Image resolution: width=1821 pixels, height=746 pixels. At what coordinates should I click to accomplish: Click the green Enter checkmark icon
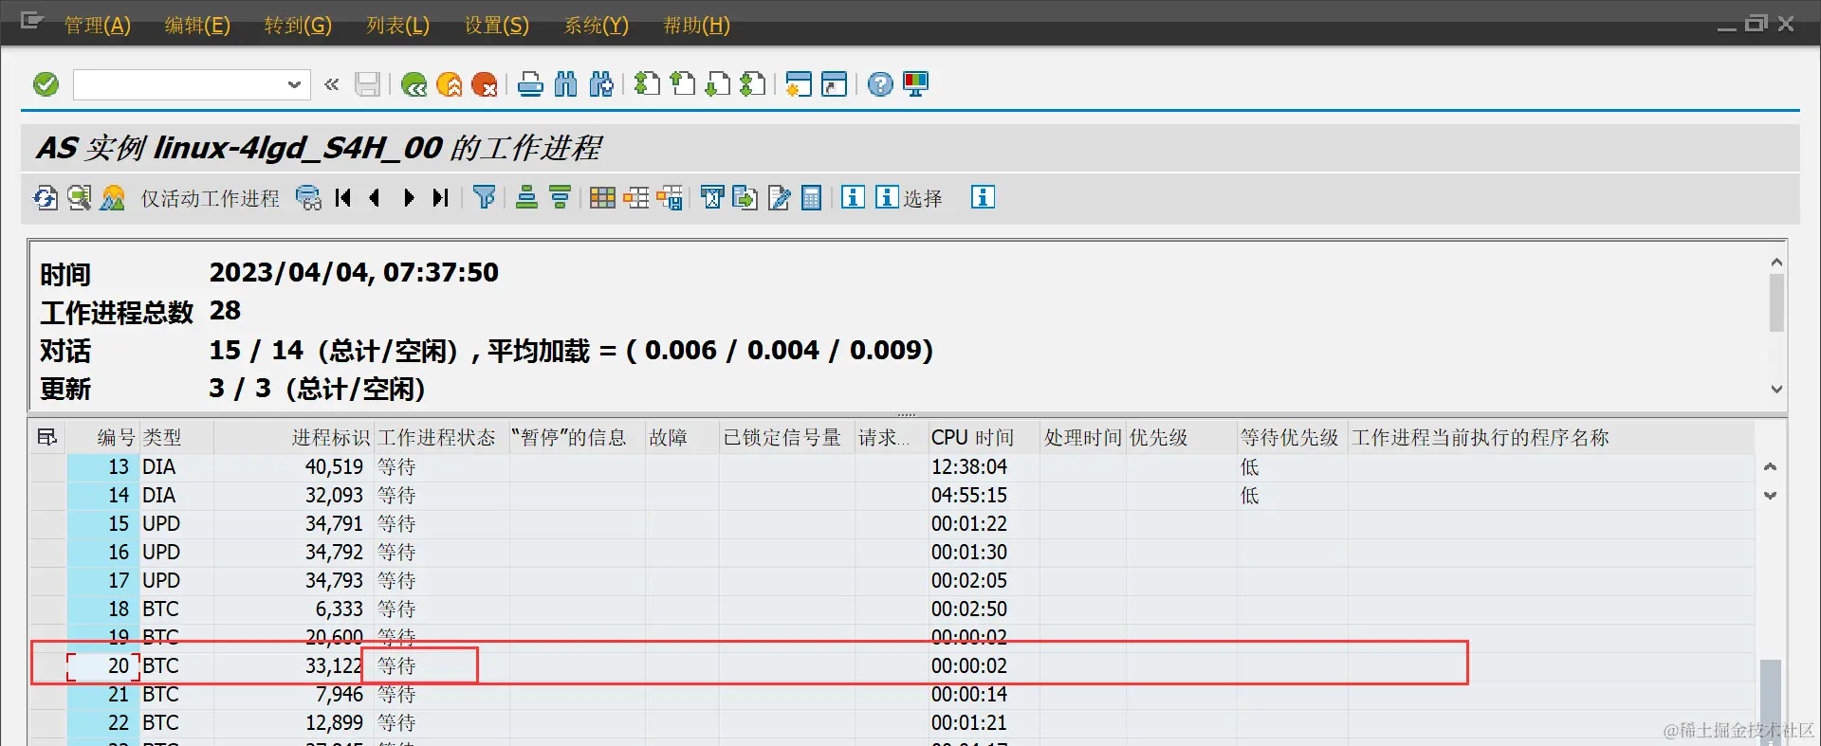click(x=46, y=84)
